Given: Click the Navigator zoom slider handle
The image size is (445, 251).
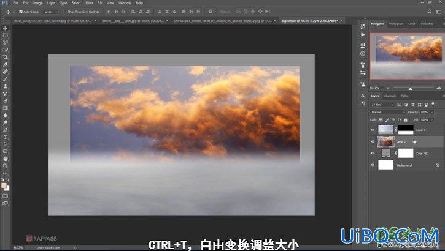Looking at the screenshot, I should pyautogui.click(x=411, y=89).
